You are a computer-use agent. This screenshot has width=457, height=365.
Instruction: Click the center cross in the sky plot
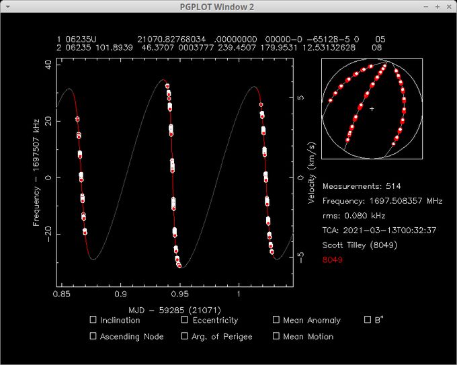[372, 109]
